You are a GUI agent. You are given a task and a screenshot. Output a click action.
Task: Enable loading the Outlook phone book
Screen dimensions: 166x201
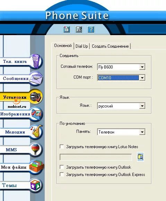(x=62, y=167)
